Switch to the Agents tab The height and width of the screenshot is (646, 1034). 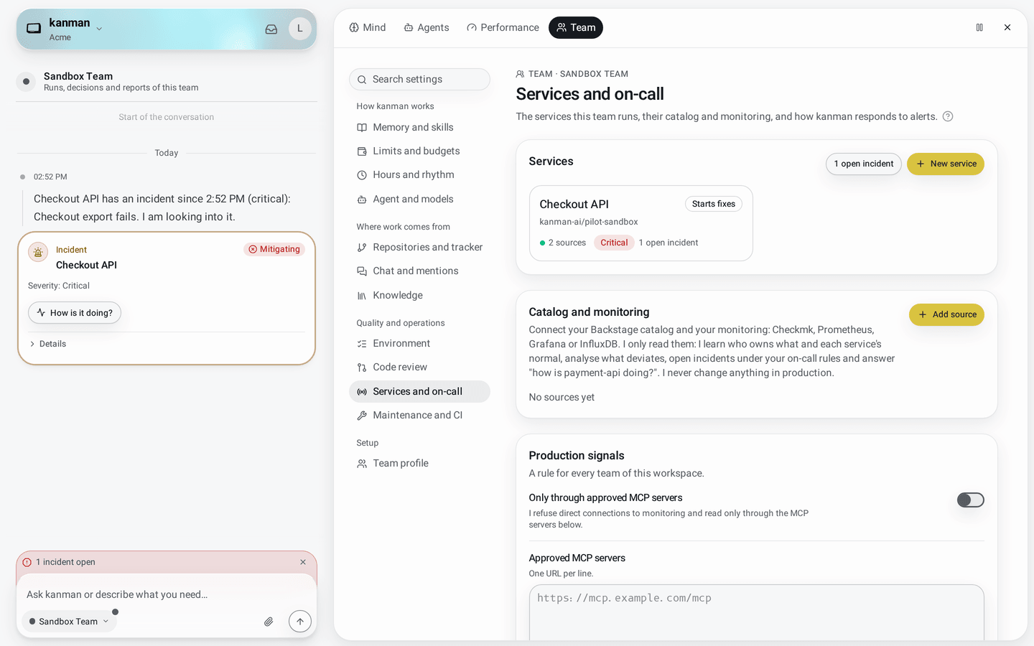click(427, 27)
